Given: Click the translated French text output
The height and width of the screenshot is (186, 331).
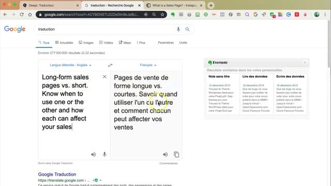Looking at the screenshot, I should pos(146,102).
